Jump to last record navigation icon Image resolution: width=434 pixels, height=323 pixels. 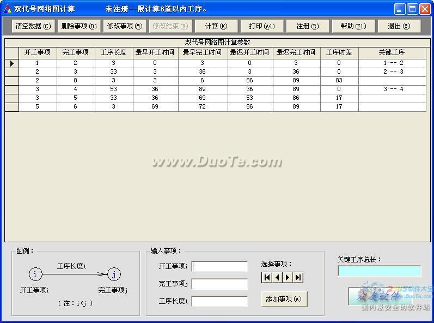tap(298, 277)
